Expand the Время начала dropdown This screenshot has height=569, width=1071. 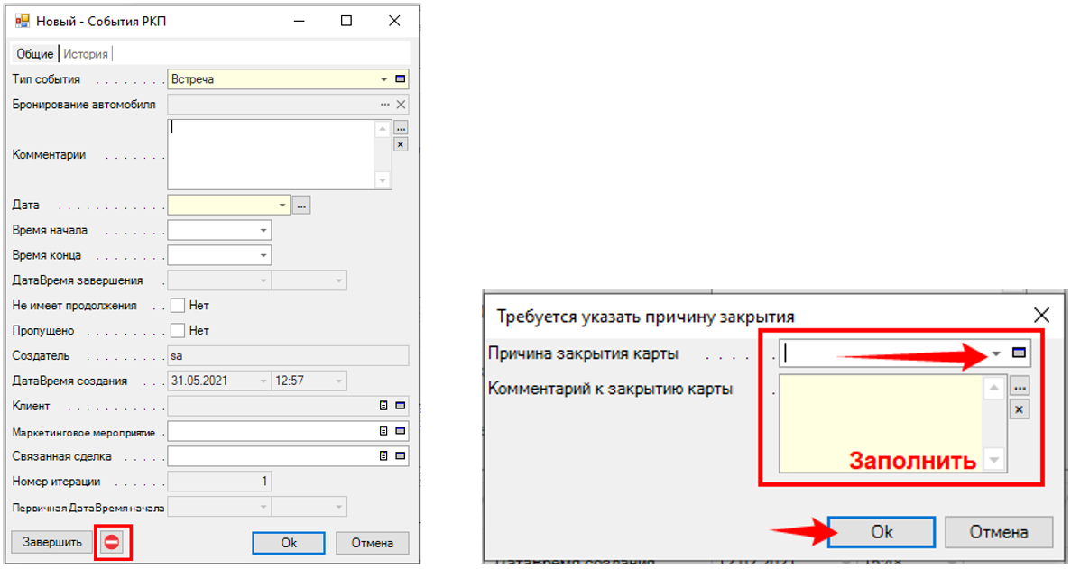coord(263,231)
